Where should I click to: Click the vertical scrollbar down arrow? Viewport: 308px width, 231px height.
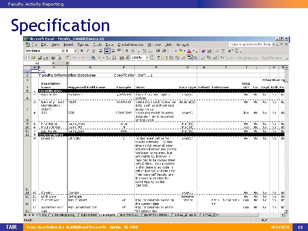tap(287, 211)
